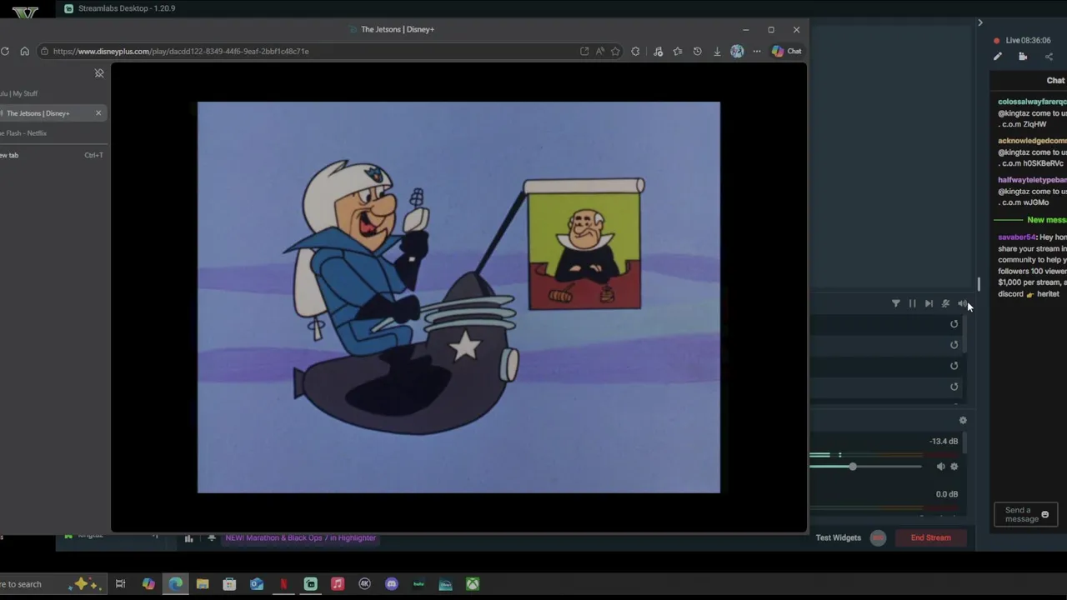The width and height of the screenshot is (1067, 600).
Task: Click the media control music icon in Edge toolbar
Action: coord(658,51)
